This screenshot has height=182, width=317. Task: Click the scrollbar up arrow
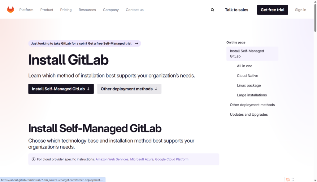(315, 2)
